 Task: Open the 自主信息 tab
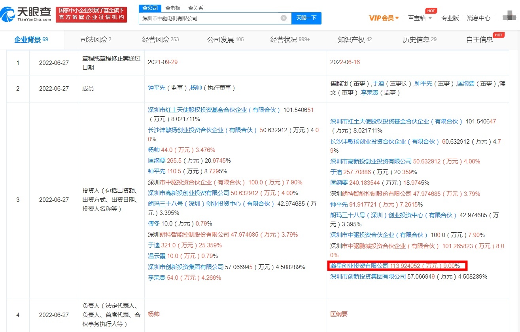click(479, 40)
